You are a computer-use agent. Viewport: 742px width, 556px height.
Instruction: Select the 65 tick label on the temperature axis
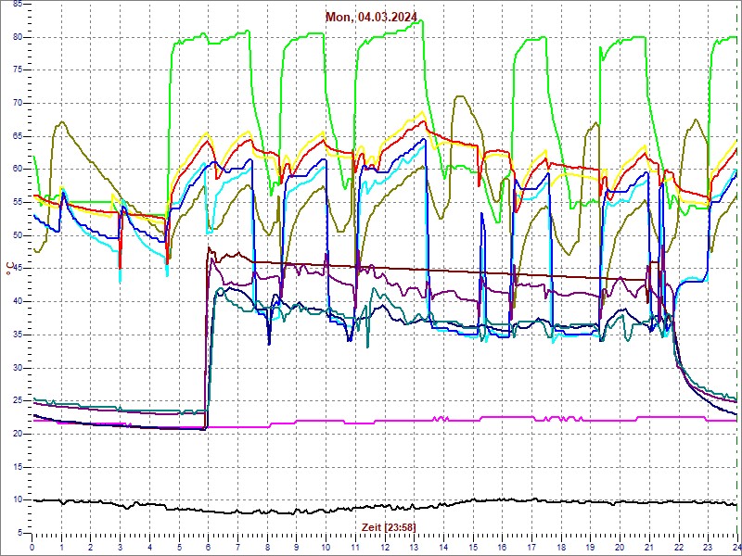tap(18, 136)
